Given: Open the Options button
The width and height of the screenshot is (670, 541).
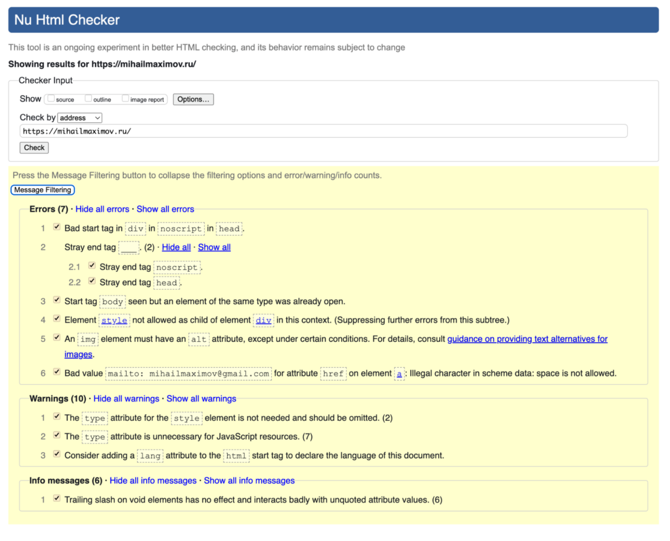Looking at the screenshot, I should coord(193,99).
